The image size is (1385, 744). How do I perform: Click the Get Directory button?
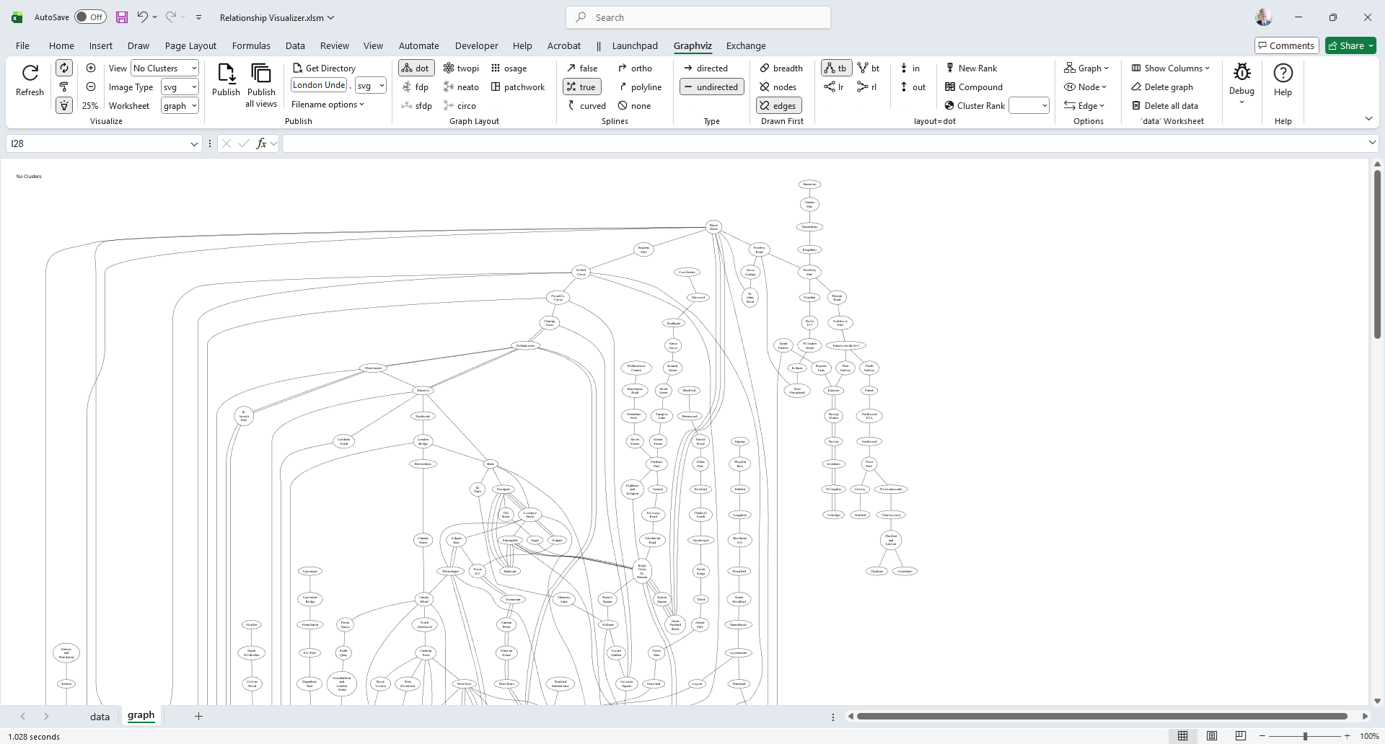point(324,68)
